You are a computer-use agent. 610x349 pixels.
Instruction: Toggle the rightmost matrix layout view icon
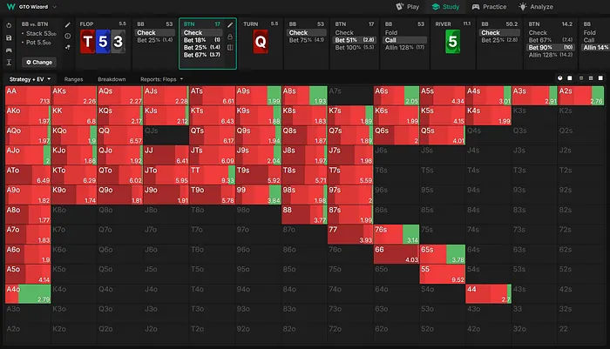(x=601, y=78)
